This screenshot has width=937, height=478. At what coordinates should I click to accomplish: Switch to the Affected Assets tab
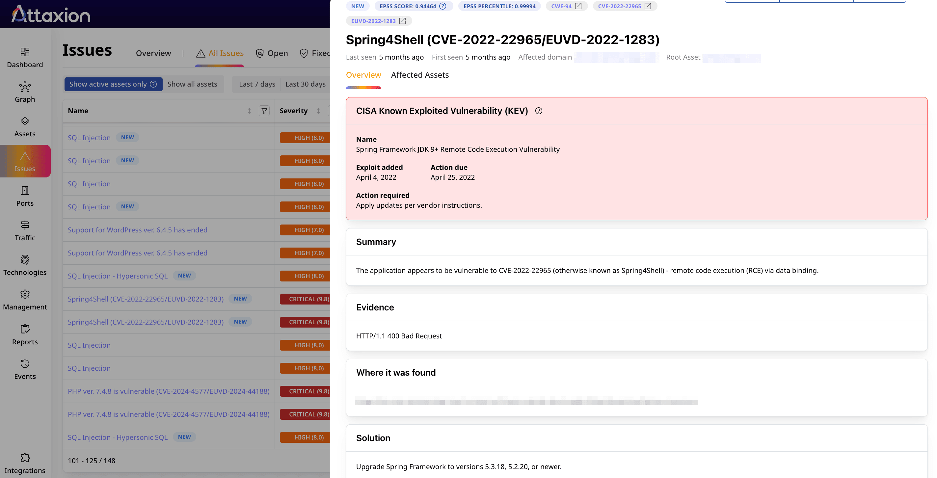pos(420,75)
